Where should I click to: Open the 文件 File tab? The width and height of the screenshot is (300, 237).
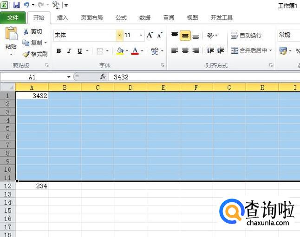13,18
